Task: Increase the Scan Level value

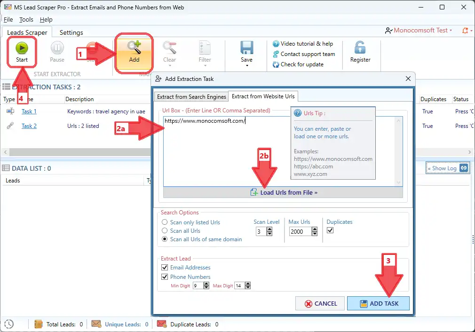Action: point(269,229)
